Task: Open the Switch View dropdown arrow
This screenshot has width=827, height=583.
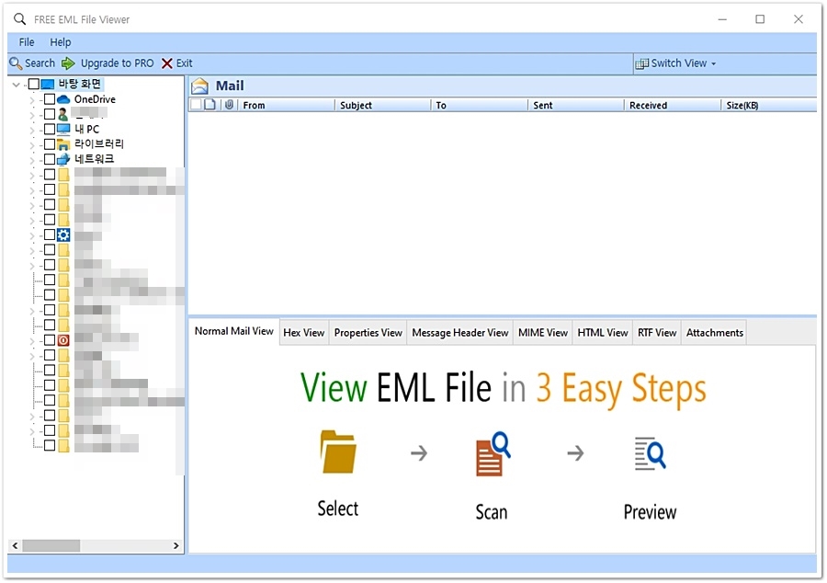Action: [714, 63]
